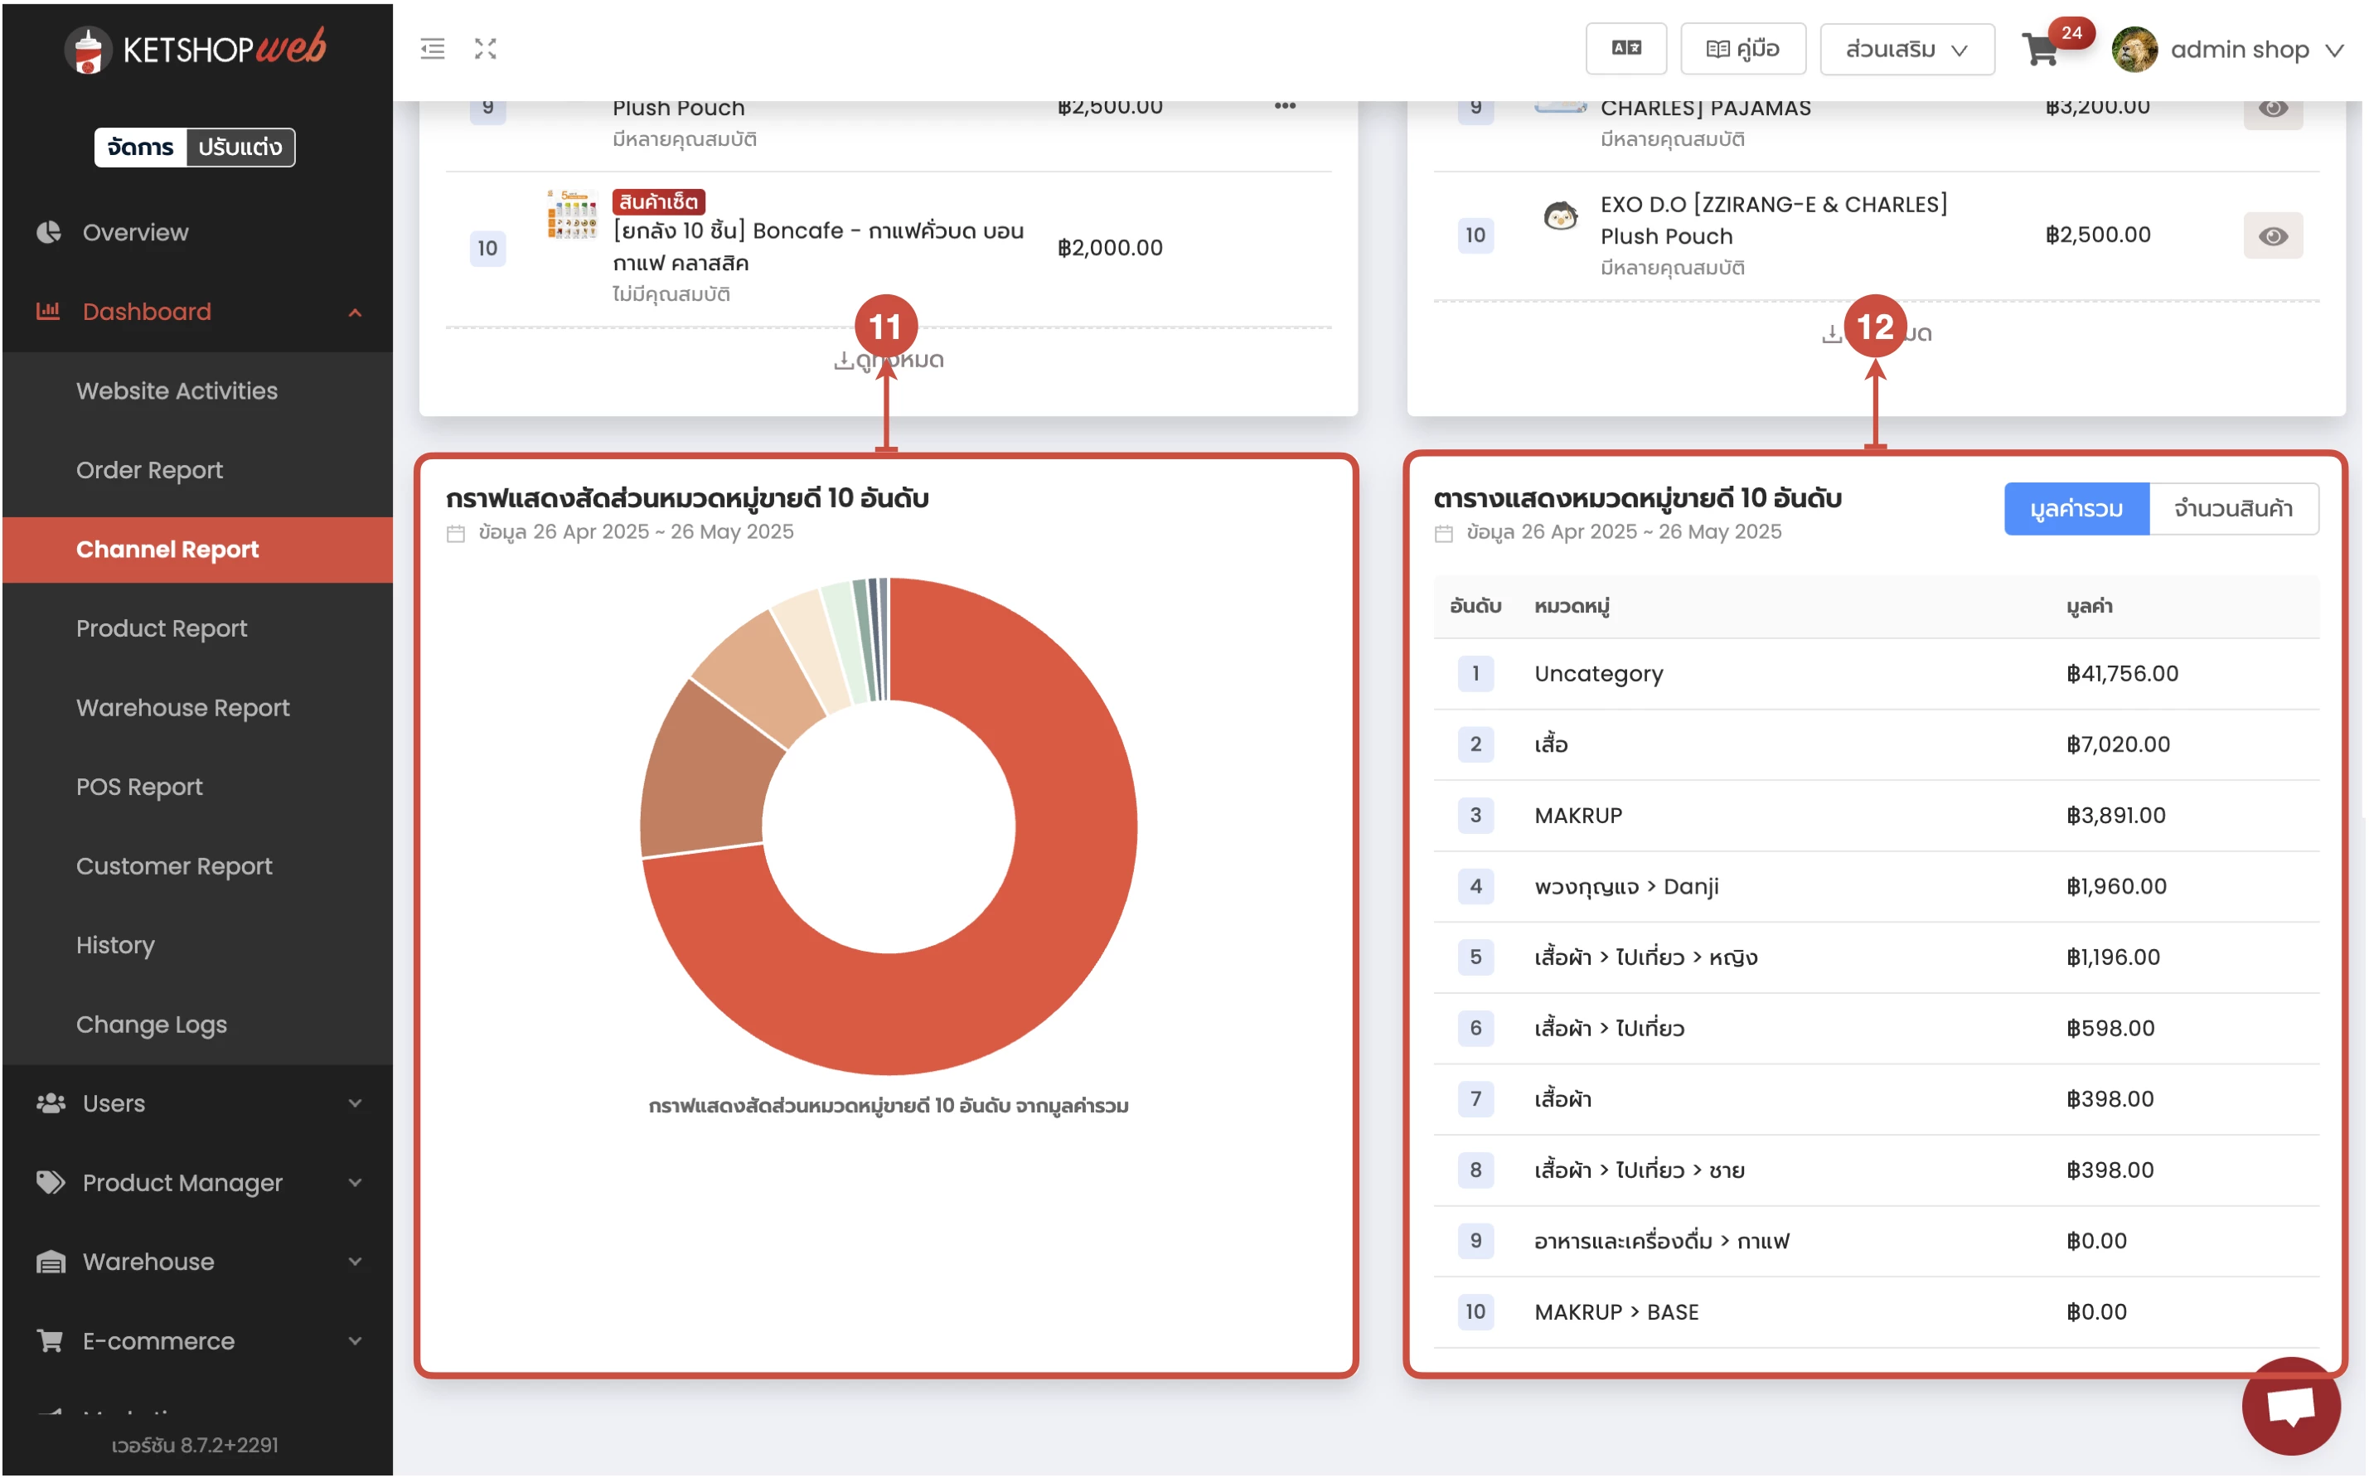Viewport: 2369px width, 1478px height.
Task: Select Channel Report
Action: click(197, 550)
